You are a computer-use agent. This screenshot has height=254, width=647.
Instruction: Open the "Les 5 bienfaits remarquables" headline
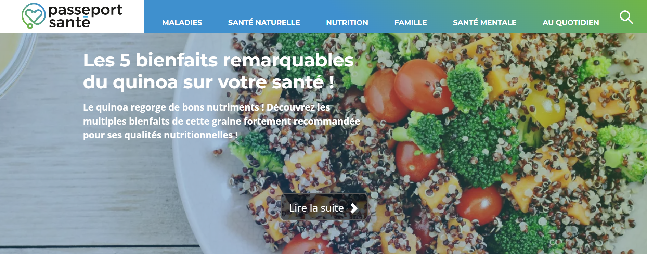tap(218, 60)
